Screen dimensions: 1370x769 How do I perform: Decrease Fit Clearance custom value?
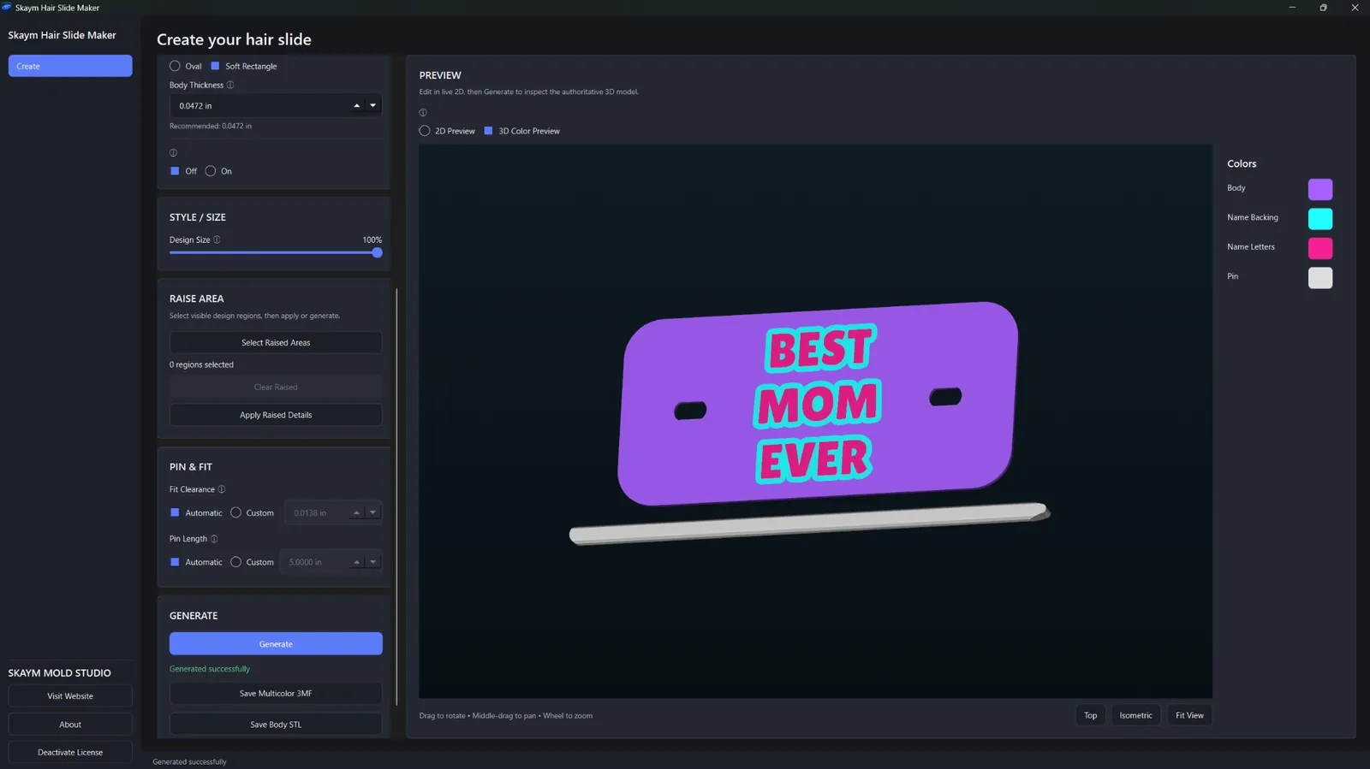[x=373, y=513]
